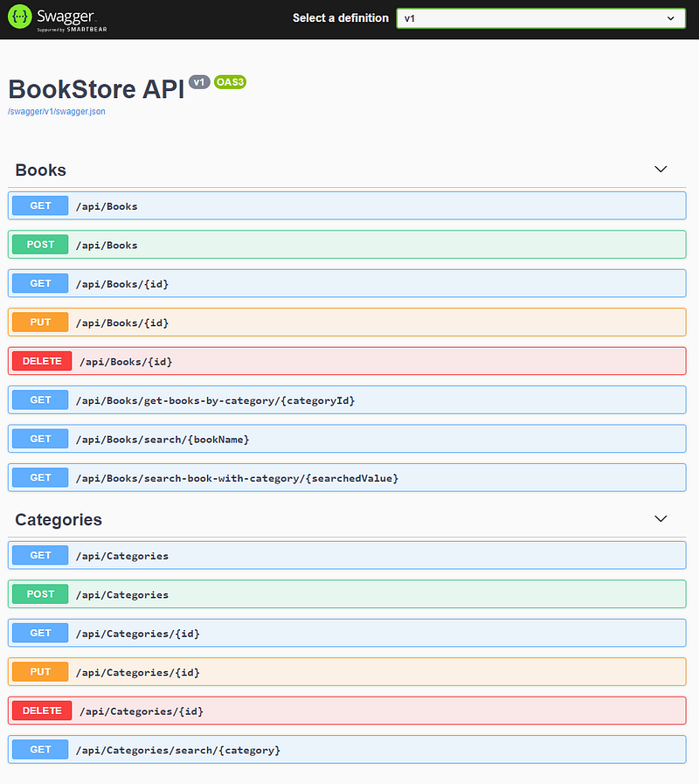Open the /swagger/v1/swagger.json link
The image size is (699, 784).
[x=56, y=112]
